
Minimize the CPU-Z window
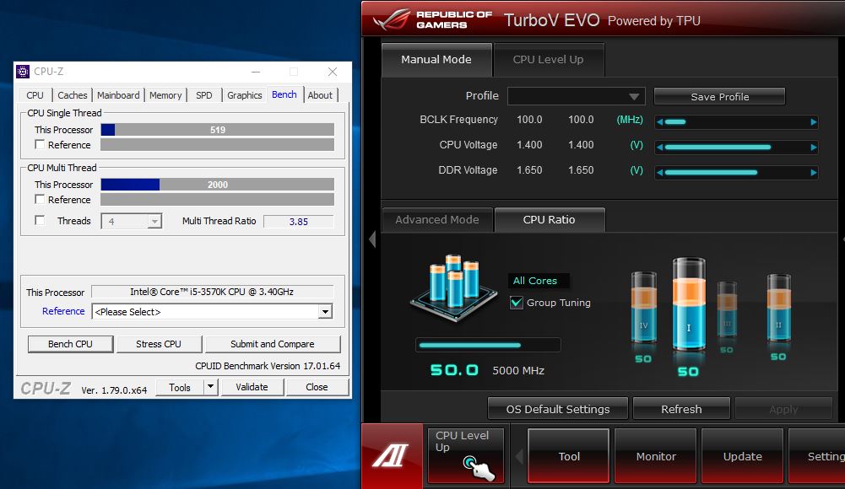256,72
